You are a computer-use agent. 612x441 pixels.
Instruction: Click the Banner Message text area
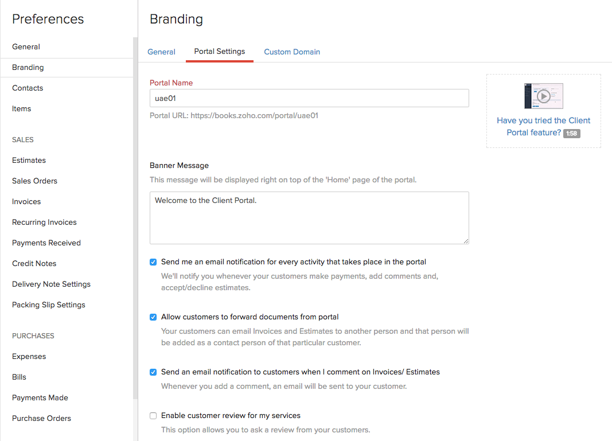(x=309, y=218)
